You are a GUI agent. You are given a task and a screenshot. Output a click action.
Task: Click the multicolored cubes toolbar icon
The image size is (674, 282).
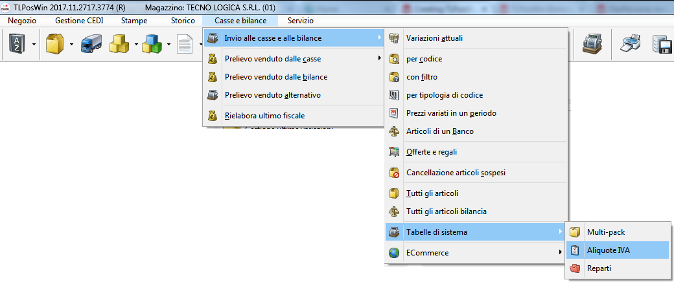[152, 45]
